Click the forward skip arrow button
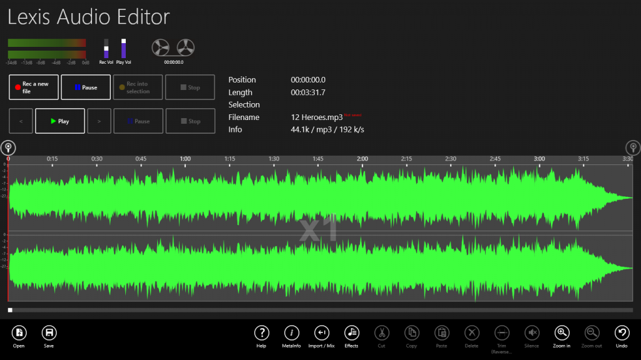 point(99,121)
